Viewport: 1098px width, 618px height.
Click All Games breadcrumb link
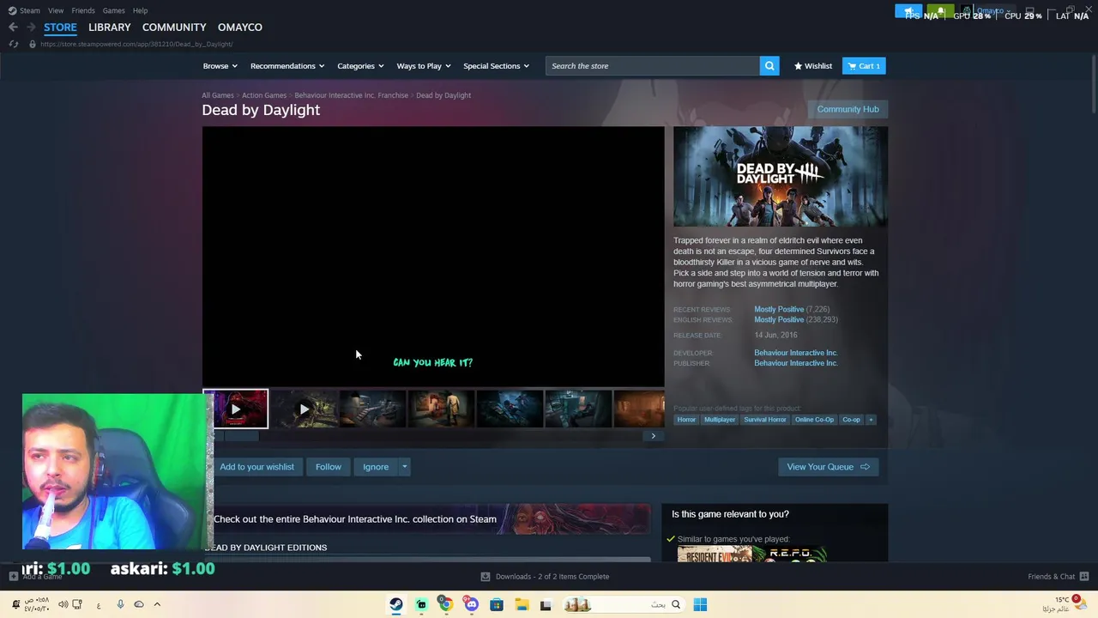point(218,95)
